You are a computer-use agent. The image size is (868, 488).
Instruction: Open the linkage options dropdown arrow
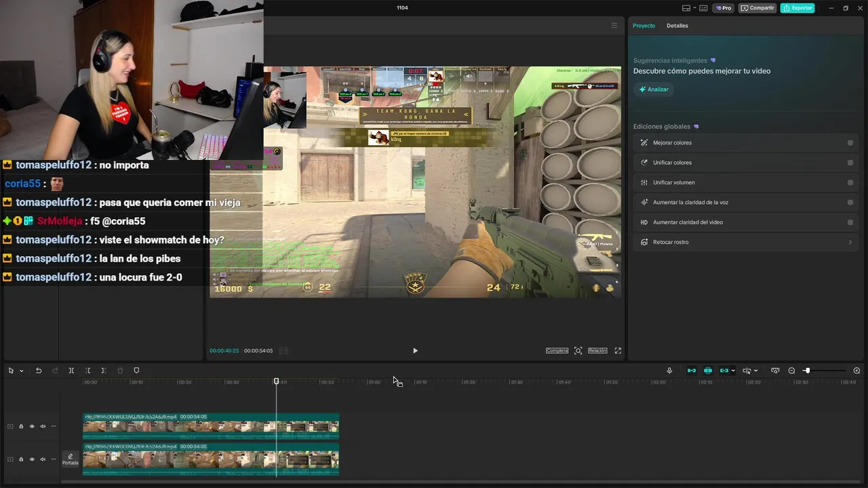tap(733, 371)
